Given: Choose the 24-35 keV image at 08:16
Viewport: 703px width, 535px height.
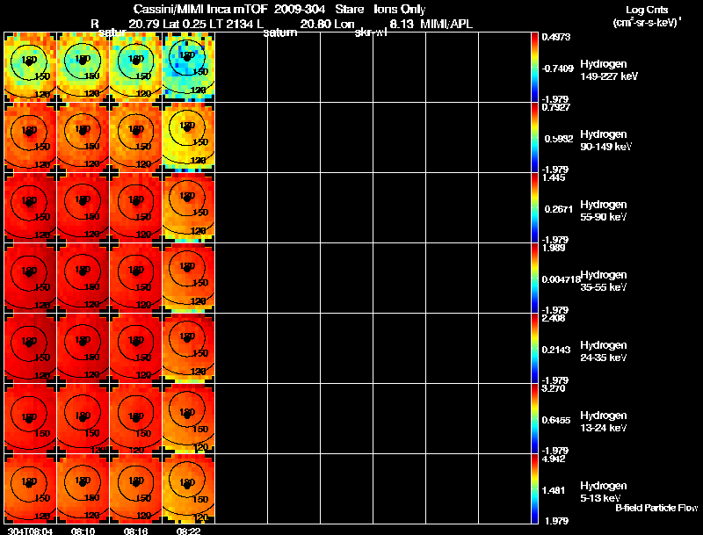Looking at the screenshot, I should [136, 348].
